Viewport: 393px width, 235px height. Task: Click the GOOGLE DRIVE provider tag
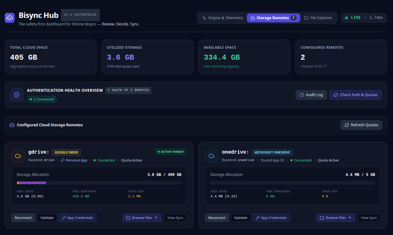pyautogui.click(x=66, y=152)
